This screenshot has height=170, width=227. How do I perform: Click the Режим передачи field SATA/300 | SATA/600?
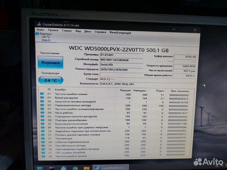click(121, 70)
